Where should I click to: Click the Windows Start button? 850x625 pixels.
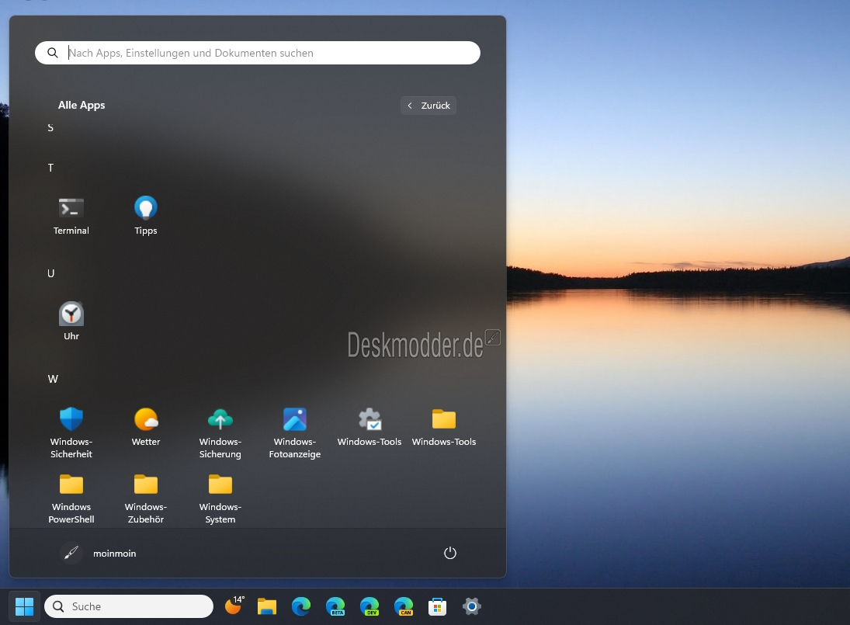pyautogui.click(x=24, y=606)
